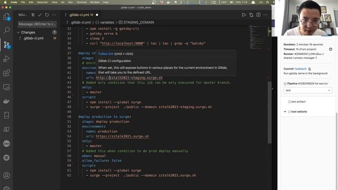Open the Terminal menu
This screenshot has height=190, width=338.
tap(81, 2)
